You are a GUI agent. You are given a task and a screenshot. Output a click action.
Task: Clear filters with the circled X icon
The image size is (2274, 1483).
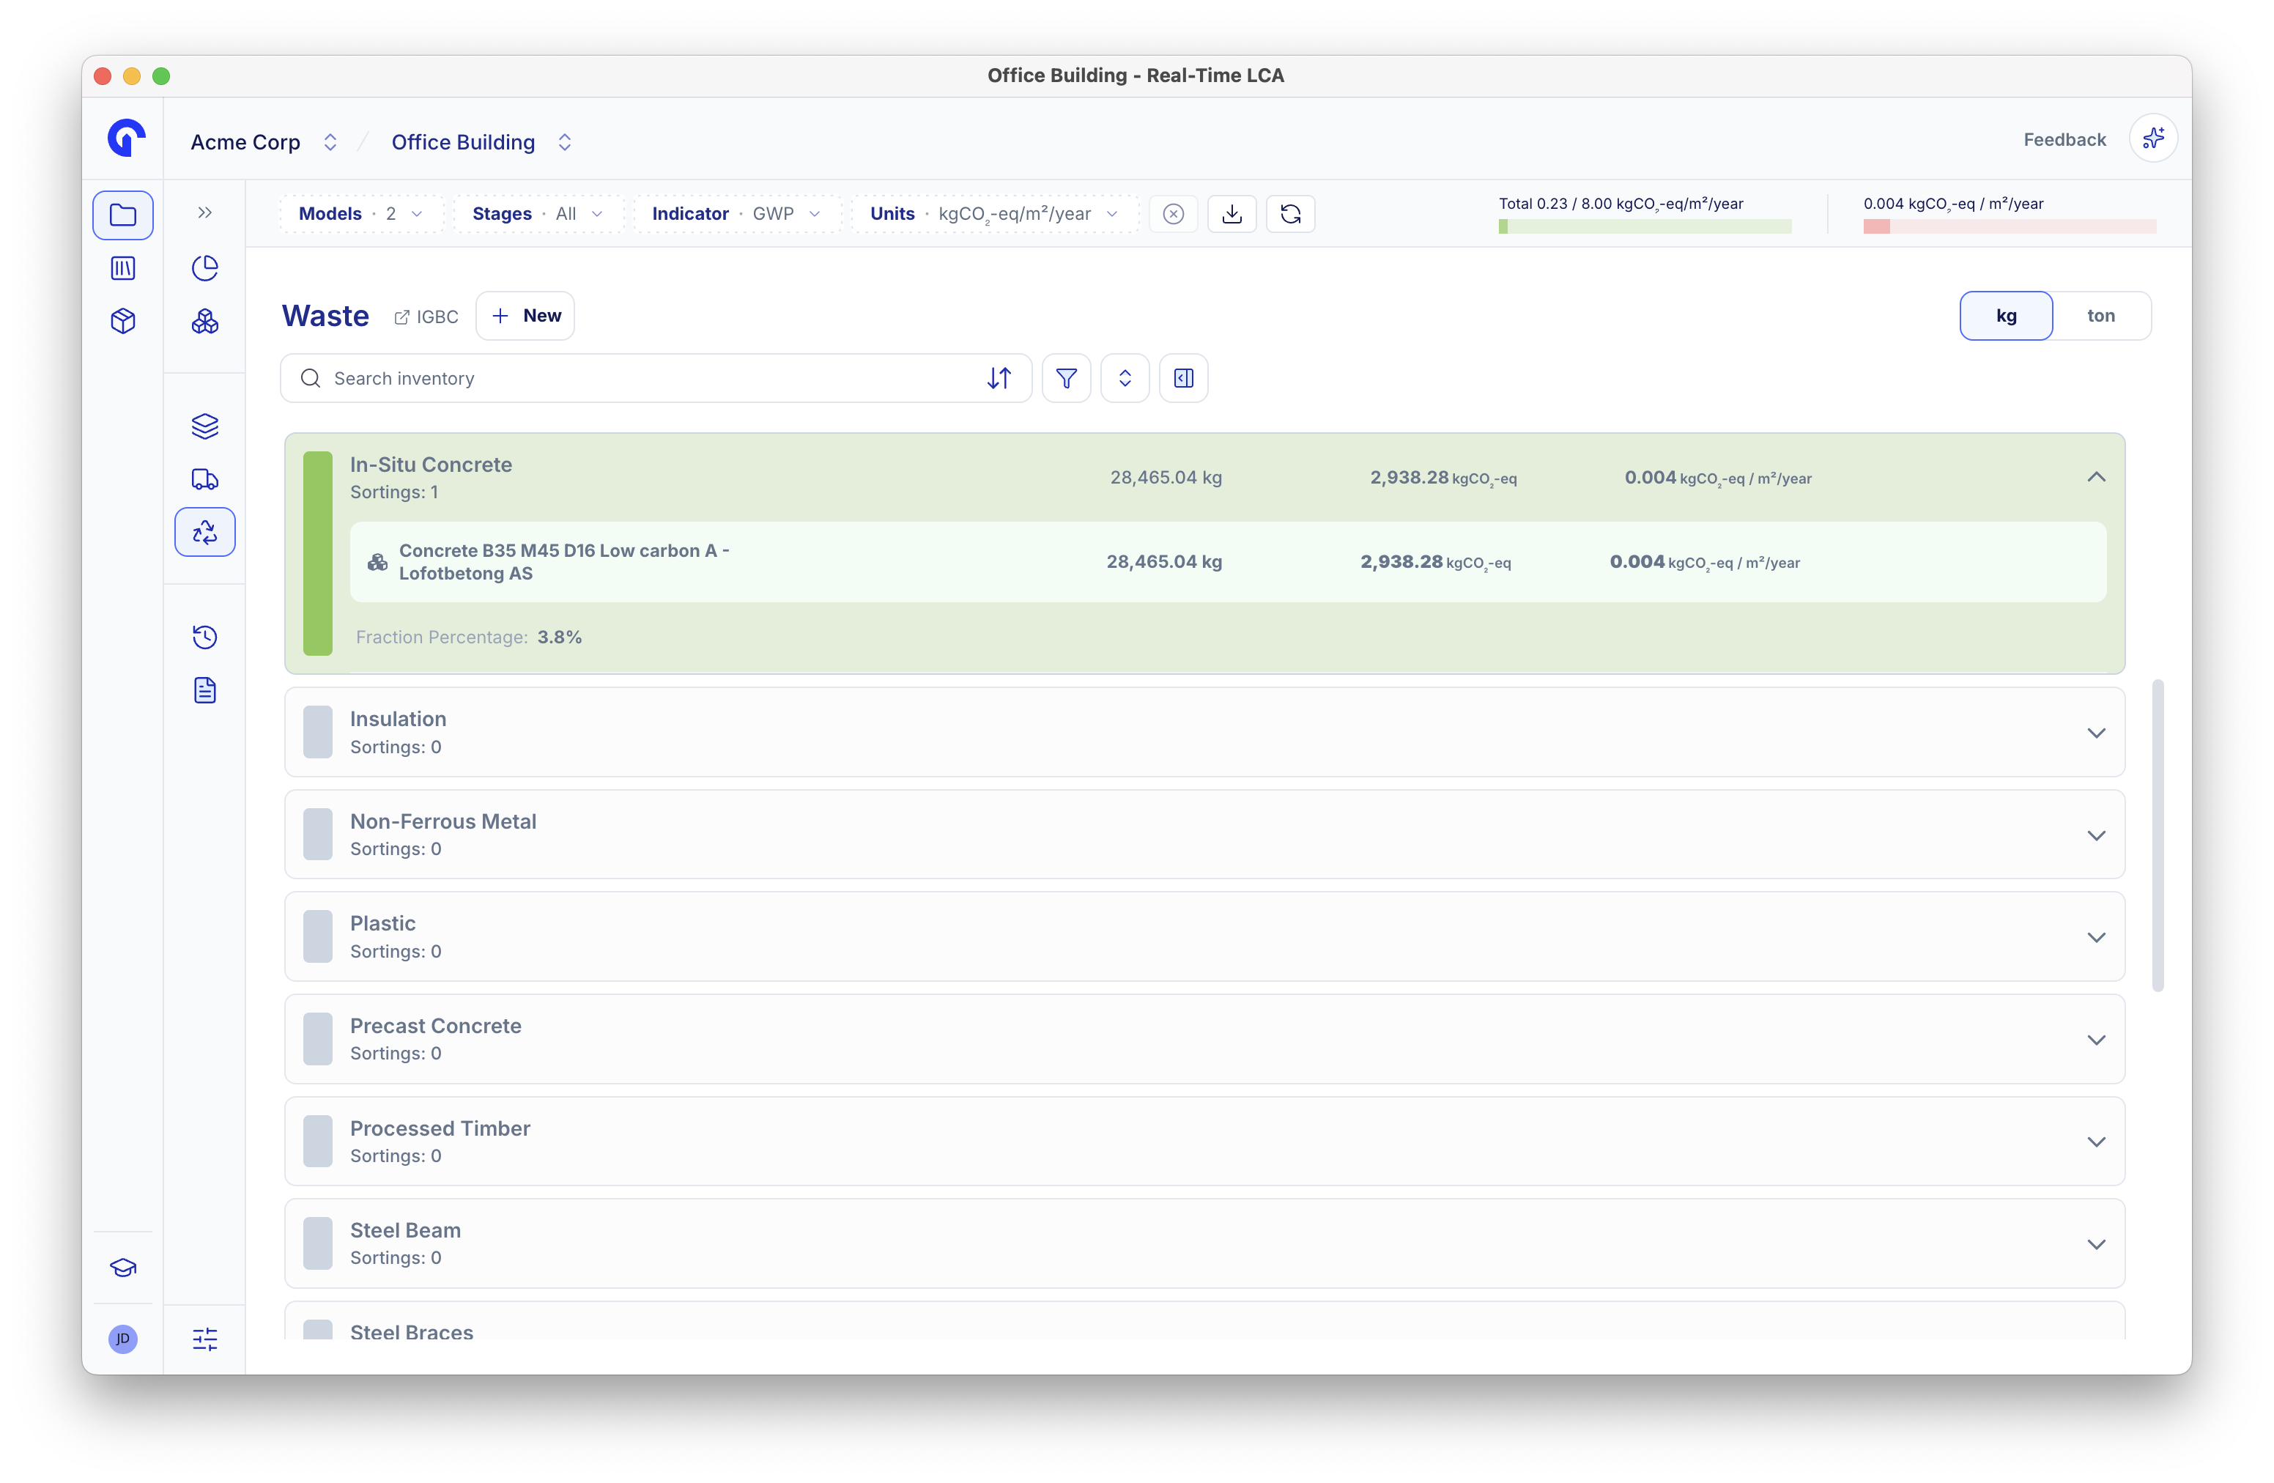pos(1174,214)
